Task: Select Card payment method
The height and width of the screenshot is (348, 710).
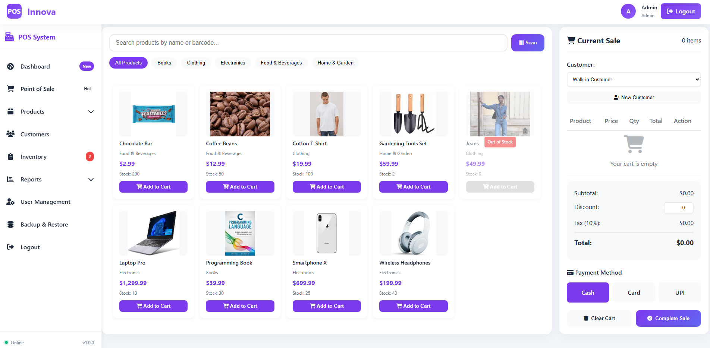Action: pos(634,292)
